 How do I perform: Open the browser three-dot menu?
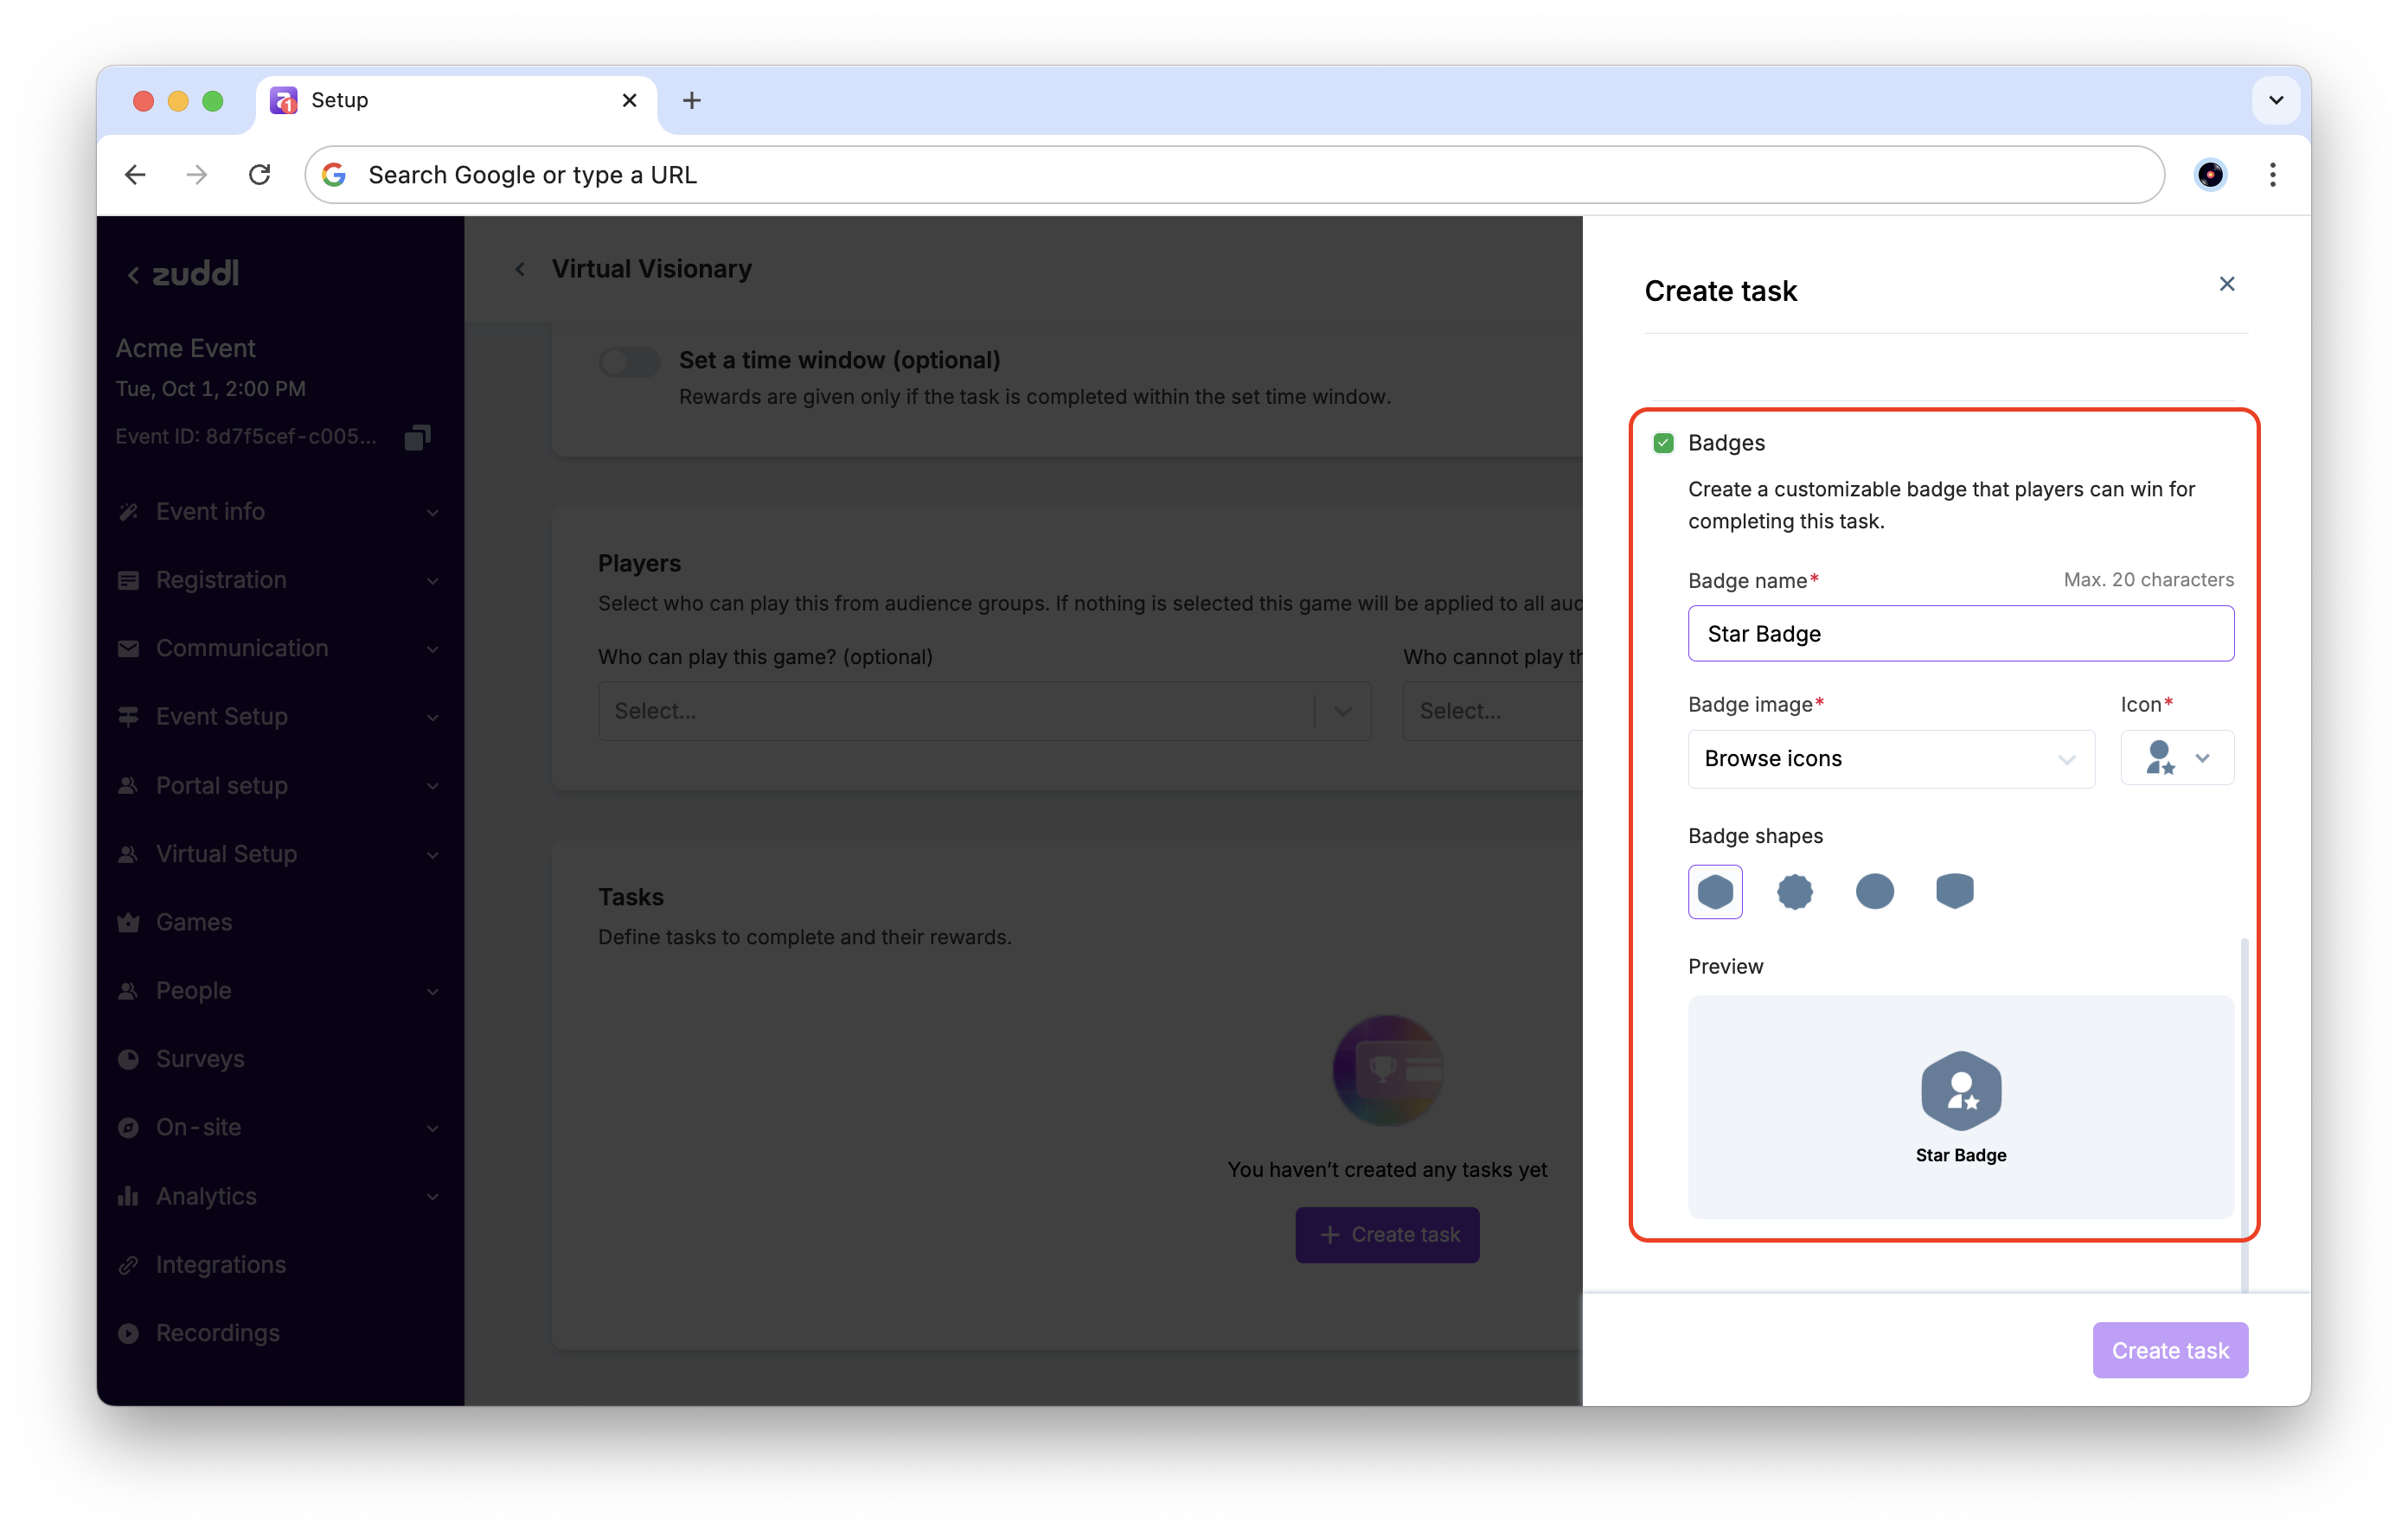tap(2272, 175)
